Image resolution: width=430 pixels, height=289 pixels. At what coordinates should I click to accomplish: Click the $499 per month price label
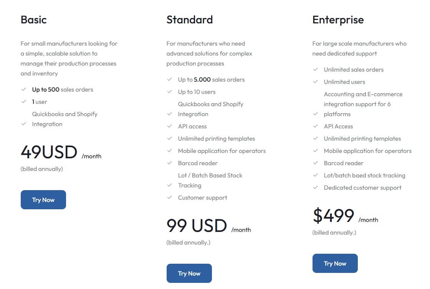(334, 216)
